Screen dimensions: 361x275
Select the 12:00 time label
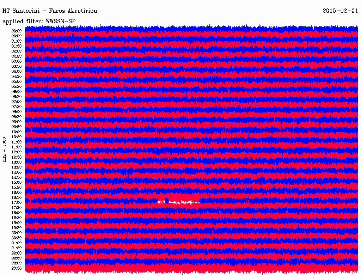(x=17, y=152)
